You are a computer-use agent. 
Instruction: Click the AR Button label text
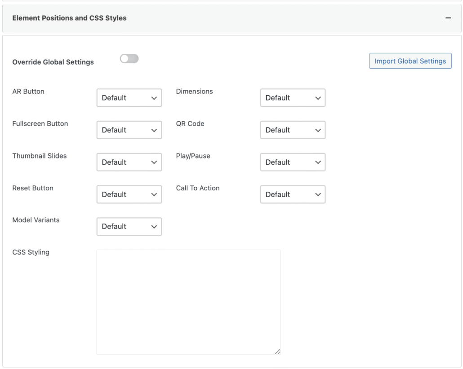[28, 92]
